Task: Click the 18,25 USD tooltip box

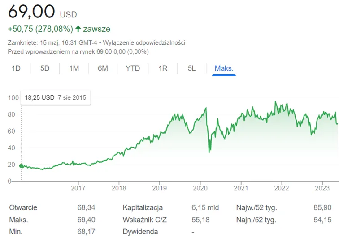Action: (x=56, y=97)
